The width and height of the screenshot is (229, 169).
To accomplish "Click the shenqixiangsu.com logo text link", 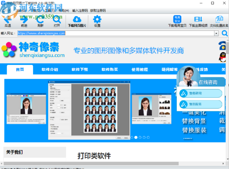I will (x=42, y=55).
